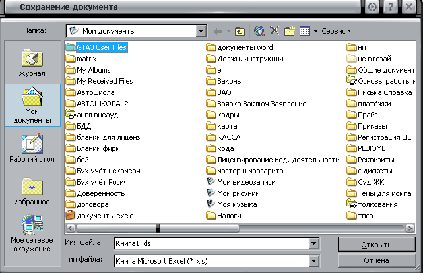Click the Отмена button
This screenshot has width=423, height=273.
(376, 260)
